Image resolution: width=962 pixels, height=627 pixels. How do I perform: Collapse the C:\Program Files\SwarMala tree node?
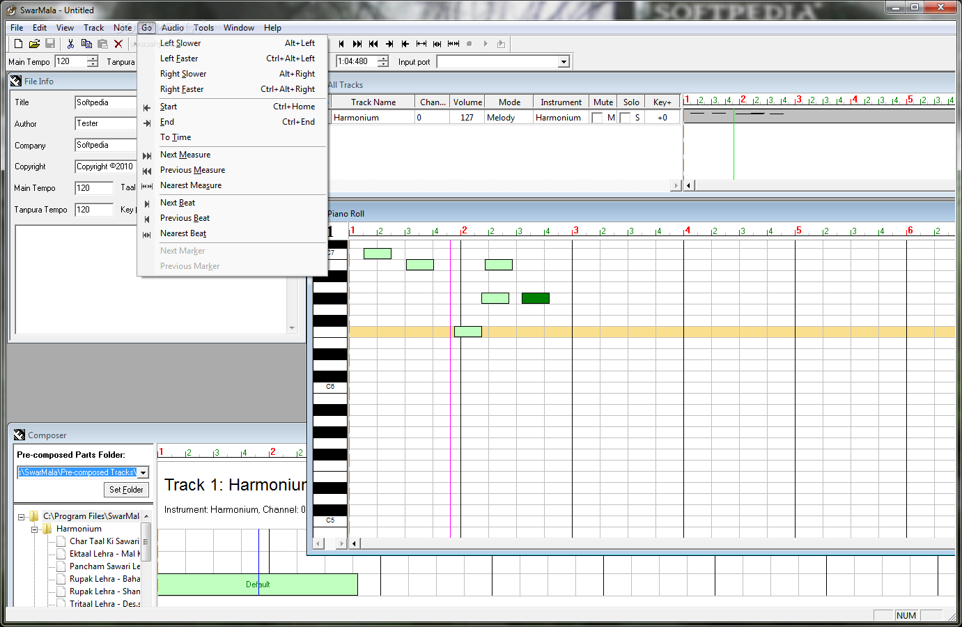(21, 517)
